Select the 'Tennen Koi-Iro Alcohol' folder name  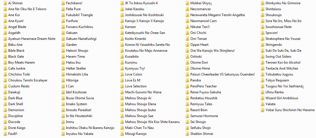[283, 62]
